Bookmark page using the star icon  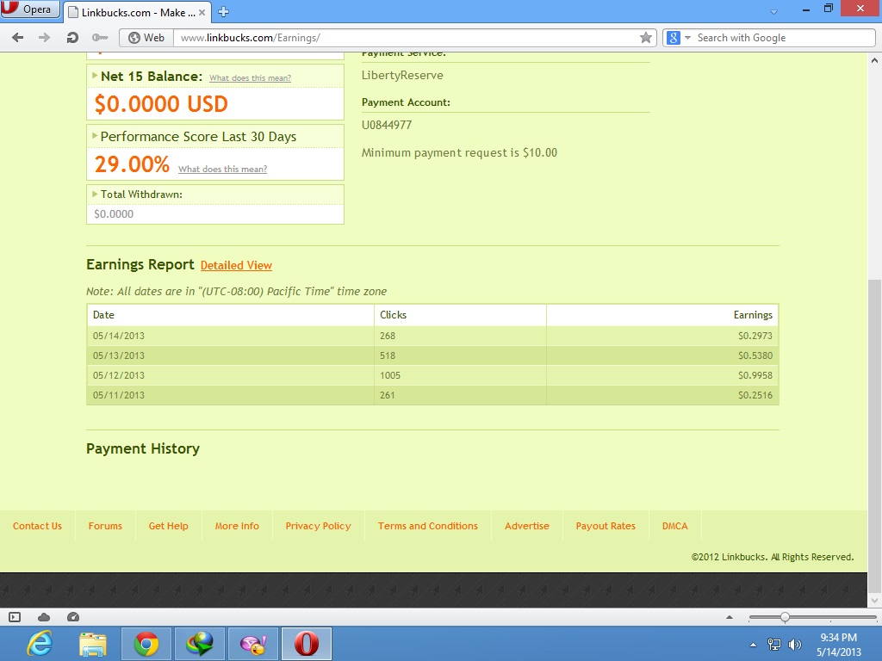tap(646, 38)
